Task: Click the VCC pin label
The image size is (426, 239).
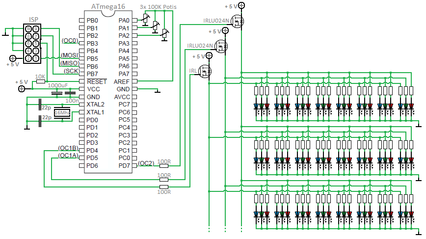Action: [x=93, y=89]
